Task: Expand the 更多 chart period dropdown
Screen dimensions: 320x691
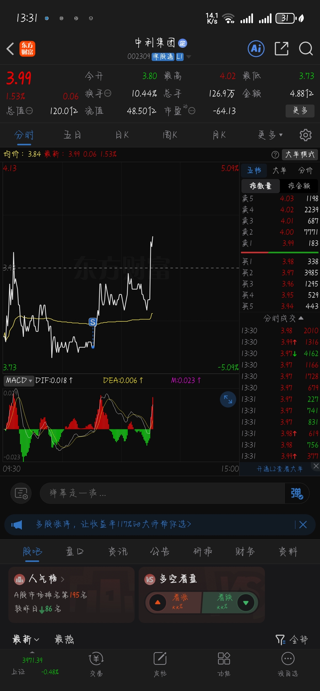Action: pyautogui.click(x=270, y=135)
